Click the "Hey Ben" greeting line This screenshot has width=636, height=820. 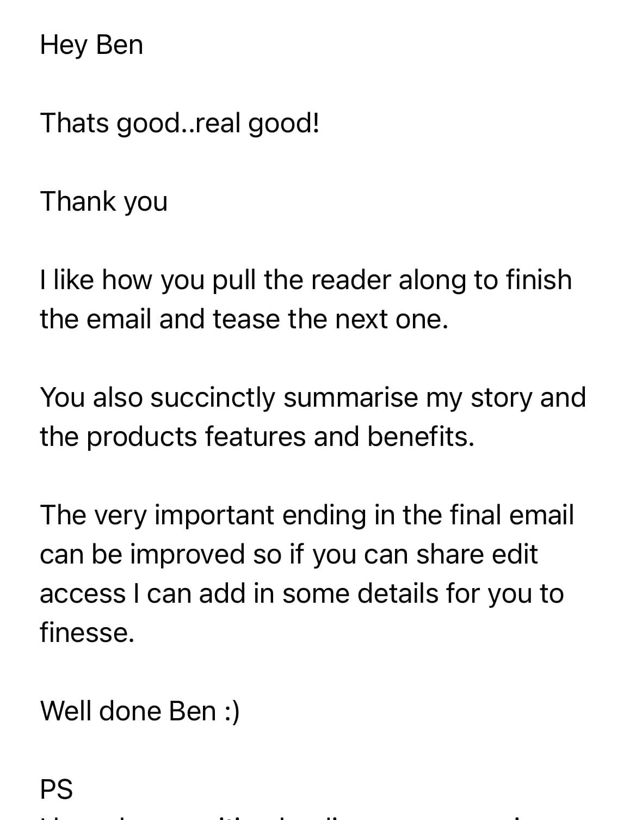(x=91, y=45)
